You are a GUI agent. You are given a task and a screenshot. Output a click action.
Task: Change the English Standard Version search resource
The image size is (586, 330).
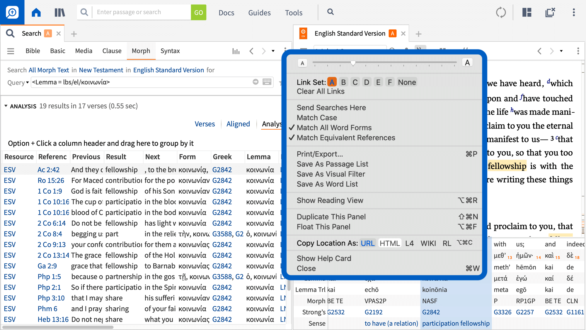point(168,70)
